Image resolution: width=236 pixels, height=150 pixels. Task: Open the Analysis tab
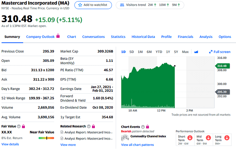tap(206, 37)
